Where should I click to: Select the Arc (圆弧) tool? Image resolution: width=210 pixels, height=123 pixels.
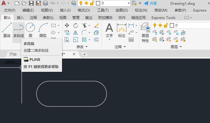click(43, 30)
